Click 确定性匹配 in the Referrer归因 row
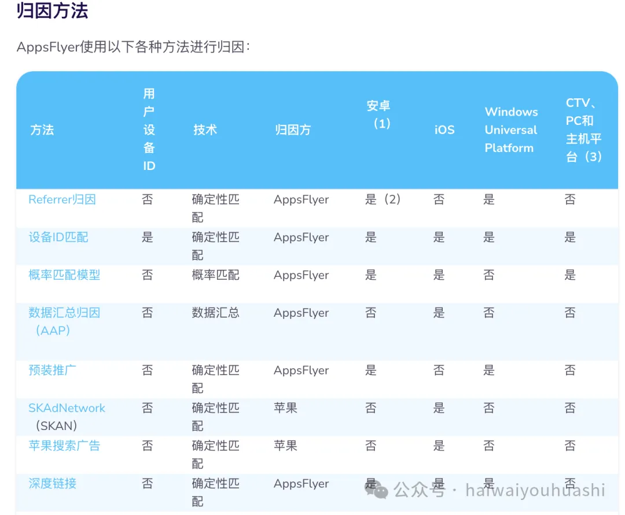This screenshot has width=625, height=515. tap(216, 208)
